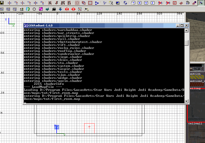
Task: Click the '--- LoadMapFile ---' console line
Action: pyautogui.click(x=43, y=87)
